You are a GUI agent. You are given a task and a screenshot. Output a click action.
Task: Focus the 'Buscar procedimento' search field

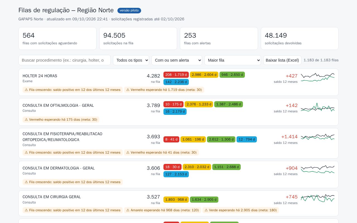[x=64, y=60]
